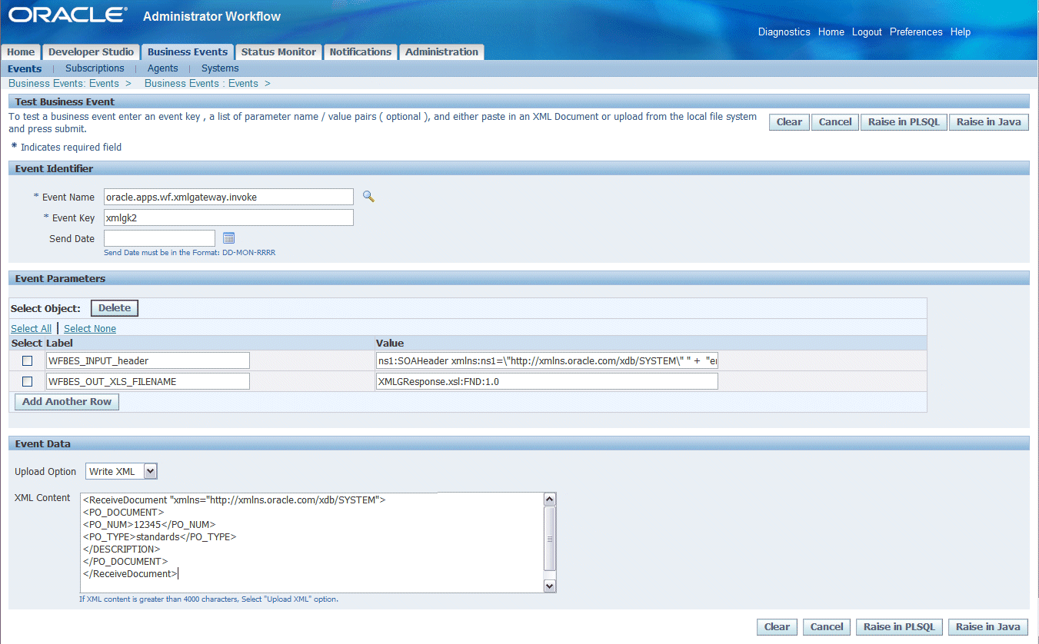Click the Logout link
Viewport: 1039px width, 644px height.
point(867,32)
